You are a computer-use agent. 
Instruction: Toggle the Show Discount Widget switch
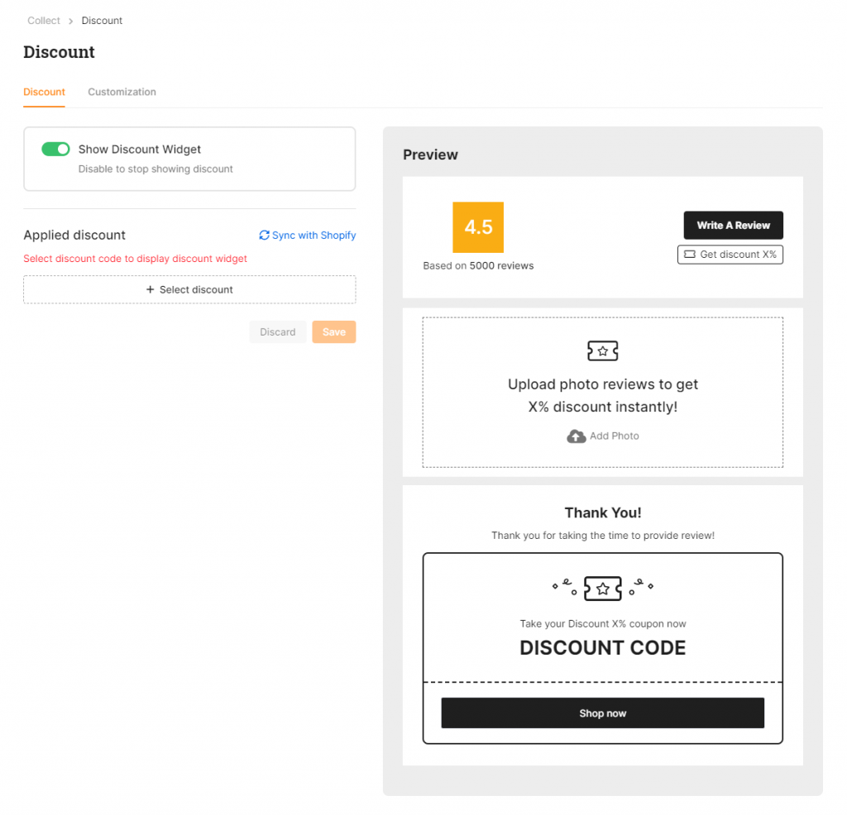pyautogui.click(x=55, y=149)
